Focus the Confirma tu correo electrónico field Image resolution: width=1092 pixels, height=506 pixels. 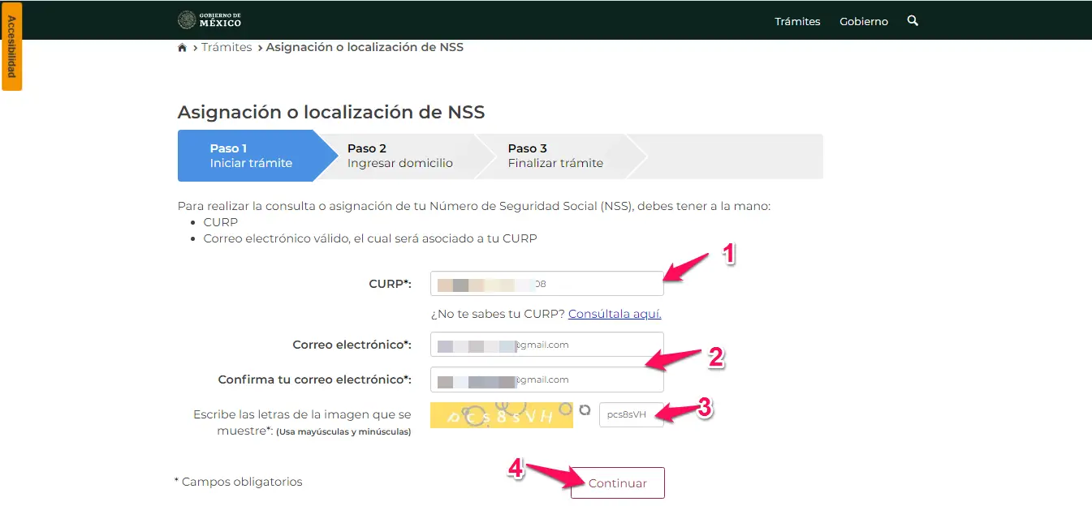tap(547, 379)
